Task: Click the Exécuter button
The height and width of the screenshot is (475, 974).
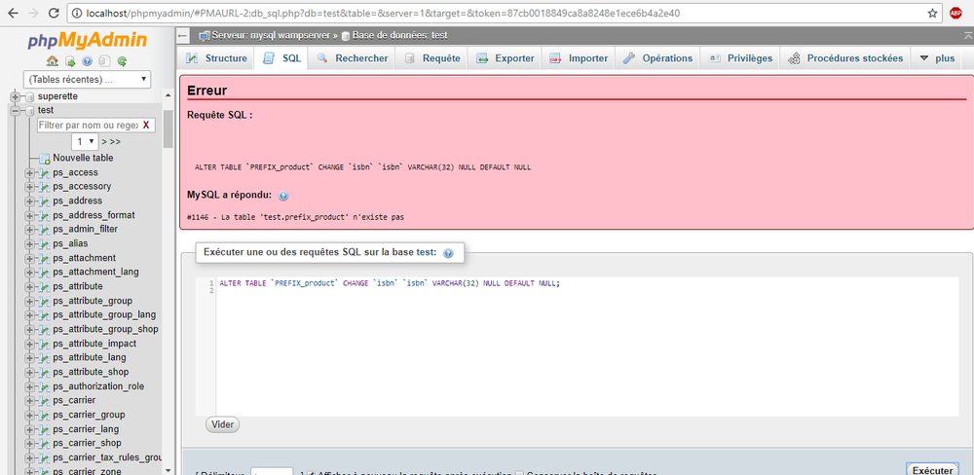Action: (x=932, y=470)
